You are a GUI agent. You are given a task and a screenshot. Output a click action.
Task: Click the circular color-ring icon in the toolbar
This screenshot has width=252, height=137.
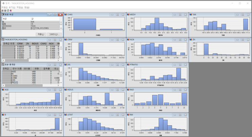(x=8, y=10)
